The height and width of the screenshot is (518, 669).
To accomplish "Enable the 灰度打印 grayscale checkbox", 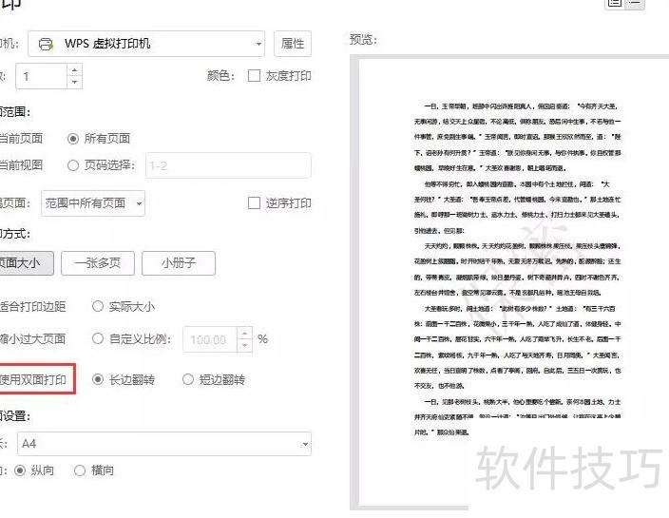I will pos(254,76).
